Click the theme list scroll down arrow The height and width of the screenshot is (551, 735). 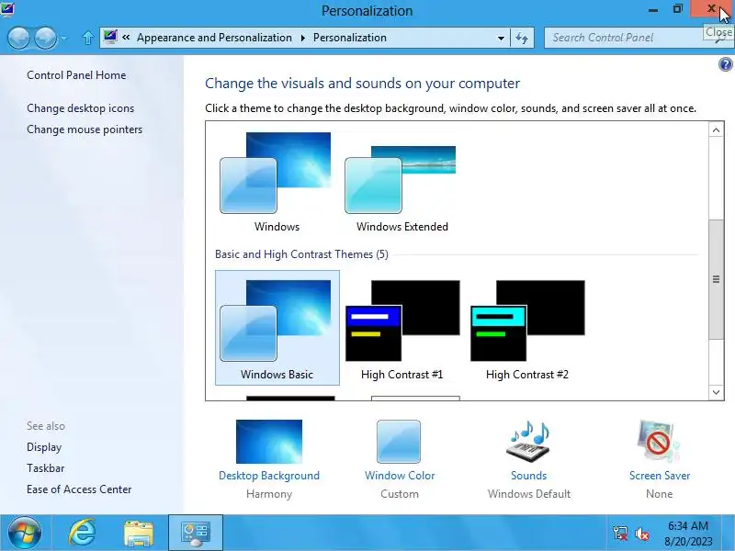tap(716, 393)
